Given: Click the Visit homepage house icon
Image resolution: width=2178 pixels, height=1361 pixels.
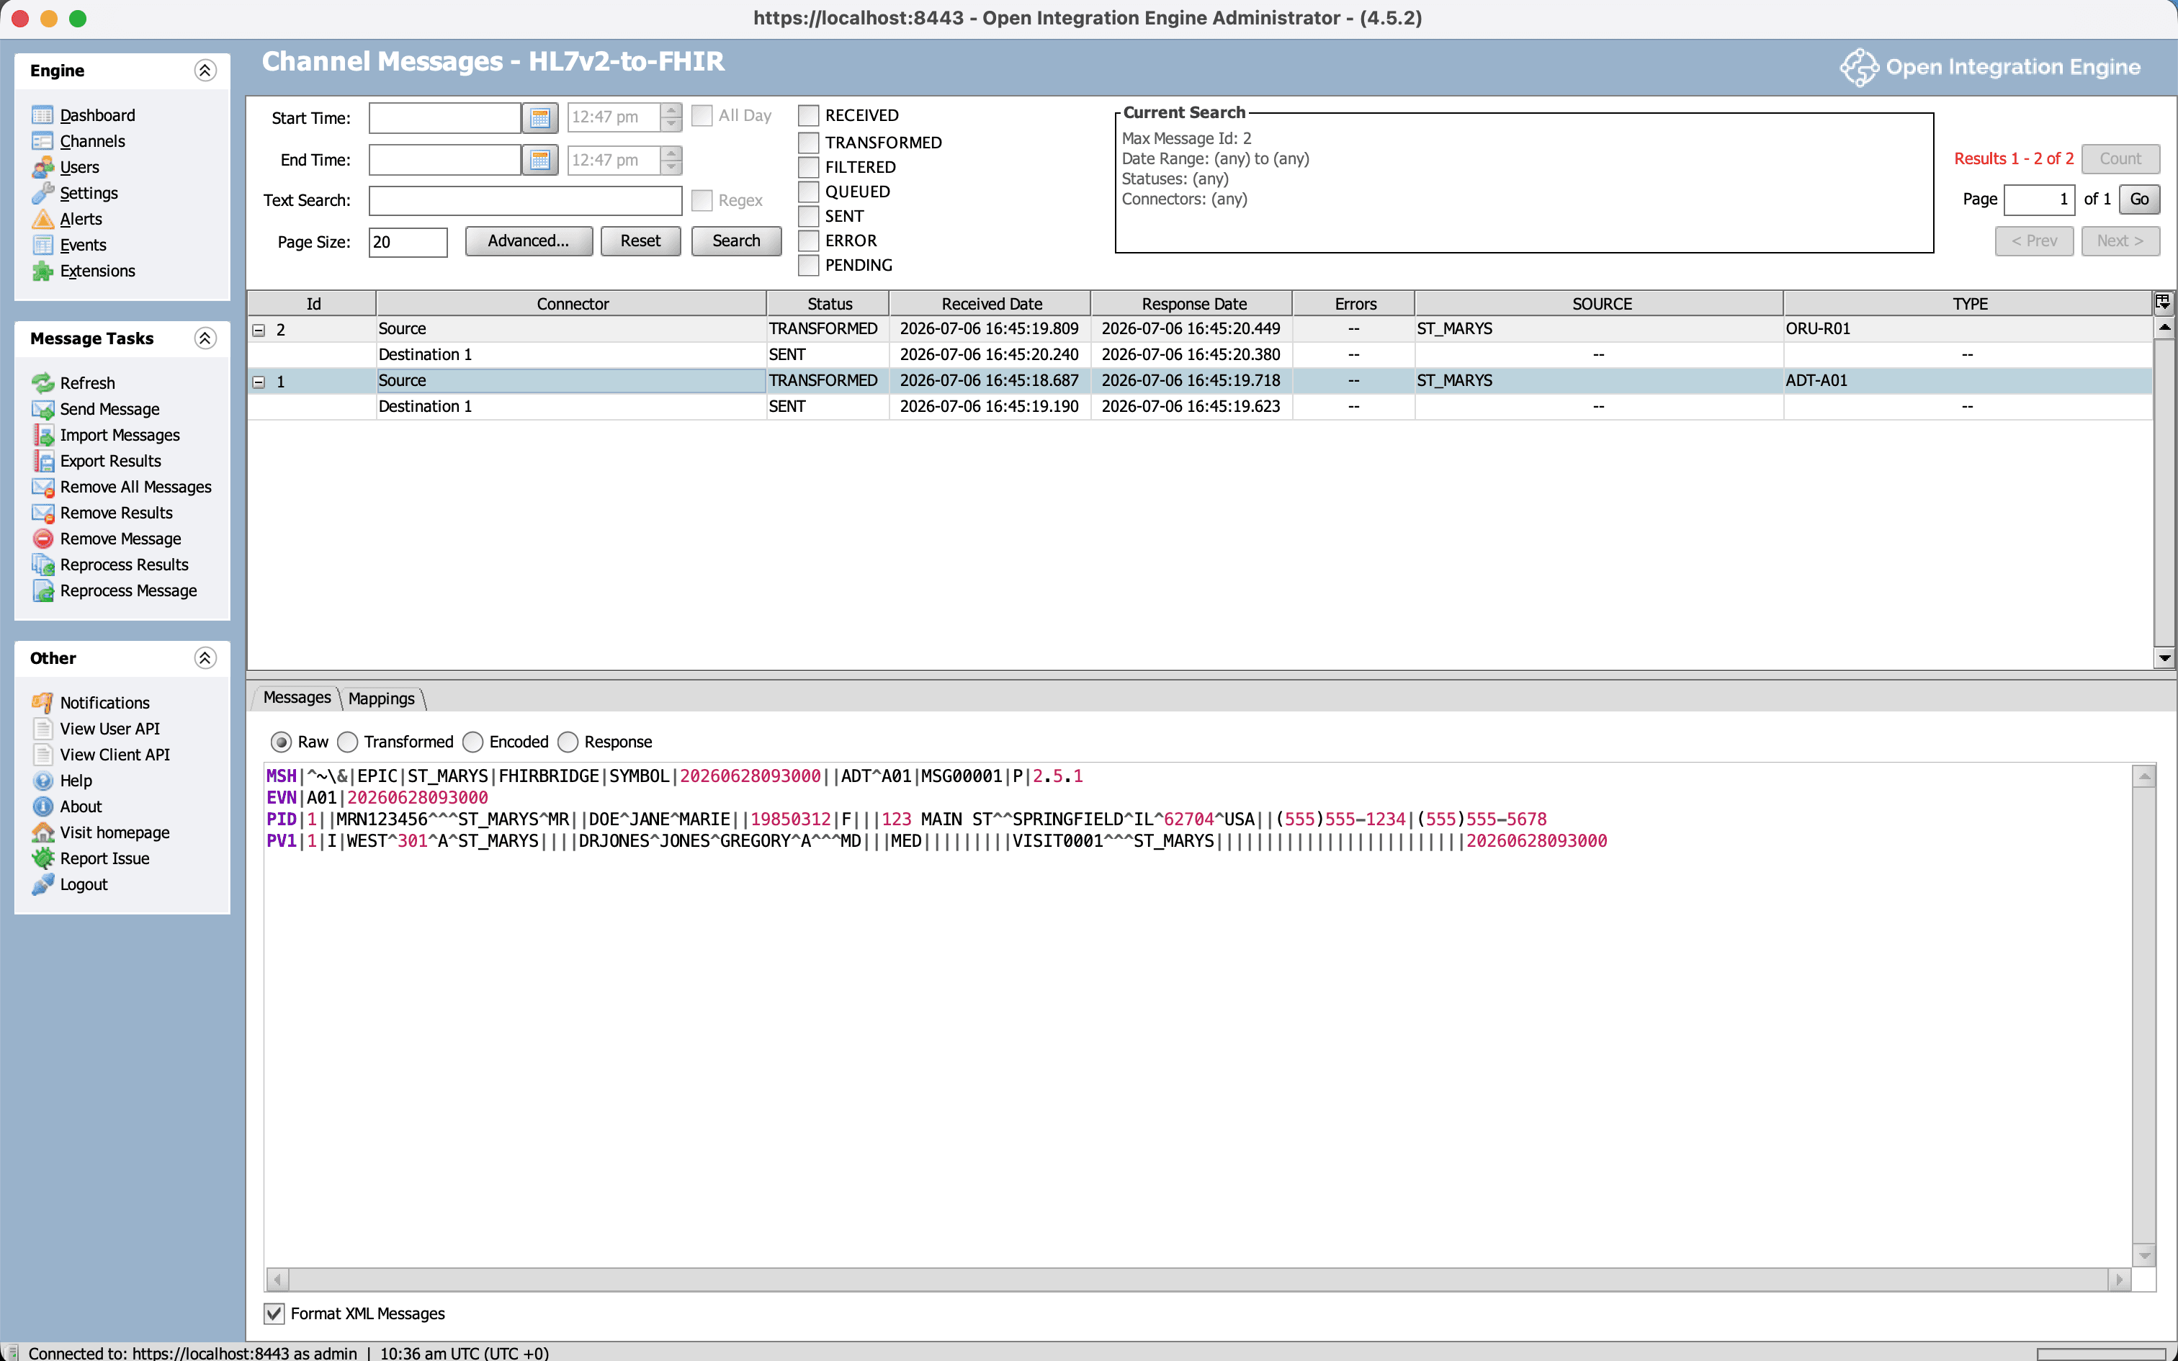Looking at the screenshot, I should [42, 832].
